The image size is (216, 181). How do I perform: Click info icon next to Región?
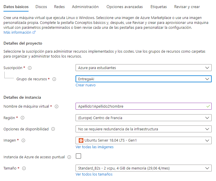(22, 118)
